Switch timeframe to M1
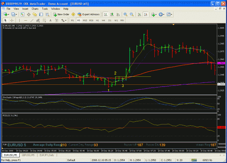Image resolution: width=227 pixels, height=163 pixels. tap(72, 21)
